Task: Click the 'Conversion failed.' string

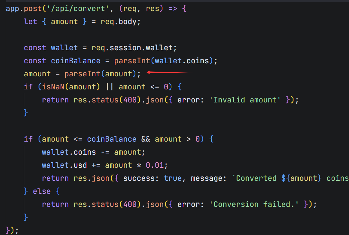Action: [254, 204]
